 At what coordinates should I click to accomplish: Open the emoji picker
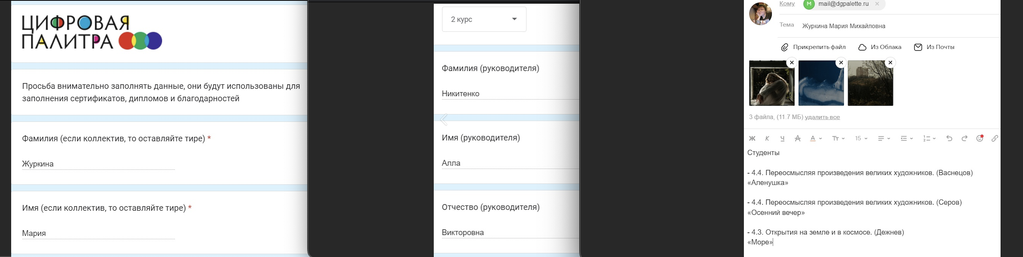pyautogui.click(x=980, y=138)
